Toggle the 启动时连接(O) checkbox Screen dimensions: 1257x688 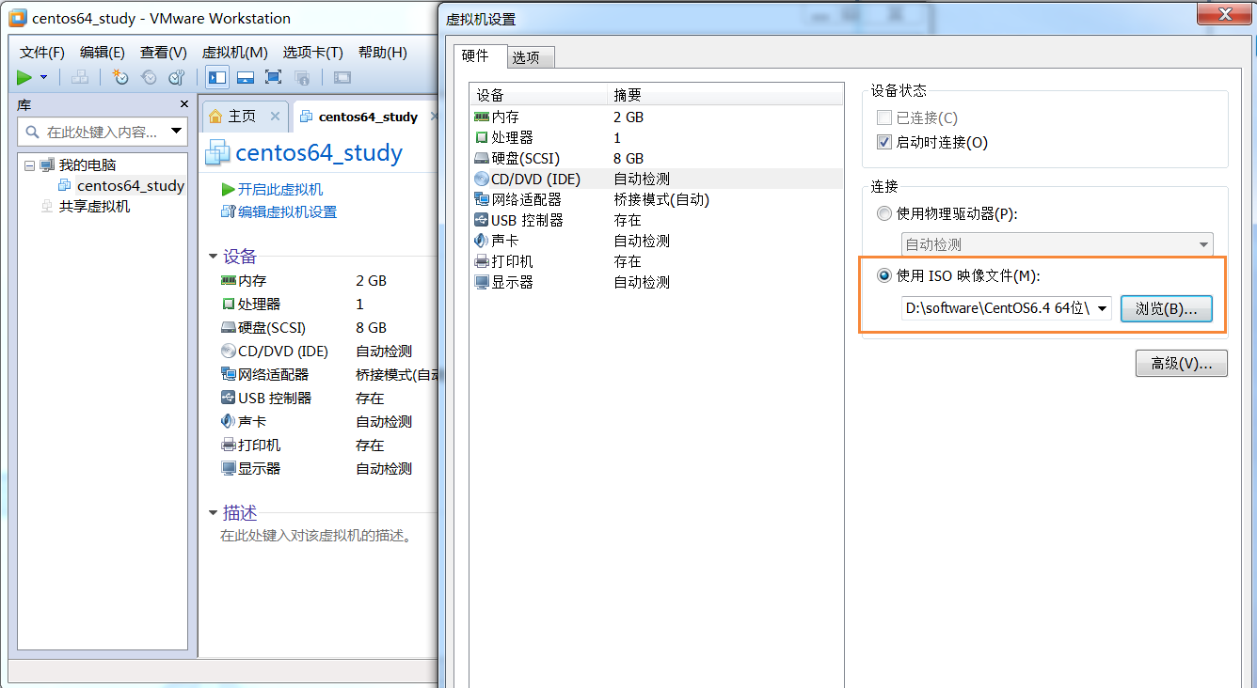click(x=883, y=143)
